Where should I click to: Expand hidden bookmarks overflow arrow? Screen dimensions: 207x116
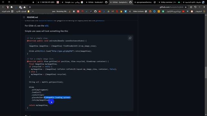pos(33,12)
